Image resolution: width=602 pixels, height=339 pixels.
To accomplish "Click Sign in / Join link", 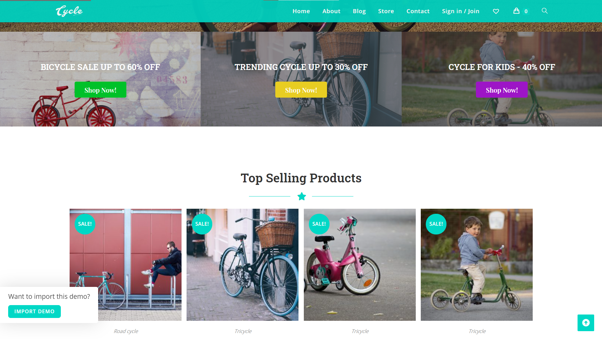I will (461, 11).
